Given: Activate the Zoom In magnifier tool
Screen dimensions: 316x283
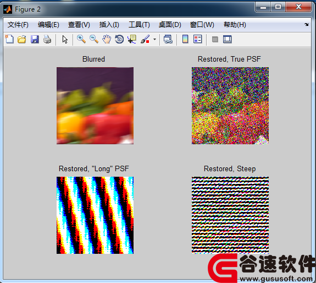Looking at the screenshot, I should point(81,39).
